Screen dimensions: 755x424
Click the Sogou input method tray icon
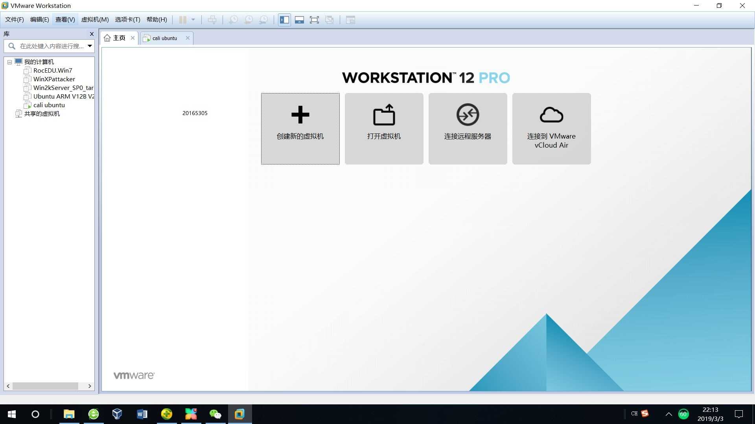[x=645, y=413]
